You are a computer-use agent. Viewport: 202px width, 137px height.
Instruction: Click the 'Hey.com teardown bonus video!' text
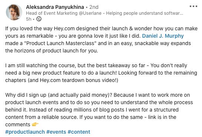(x=79, y=80)
